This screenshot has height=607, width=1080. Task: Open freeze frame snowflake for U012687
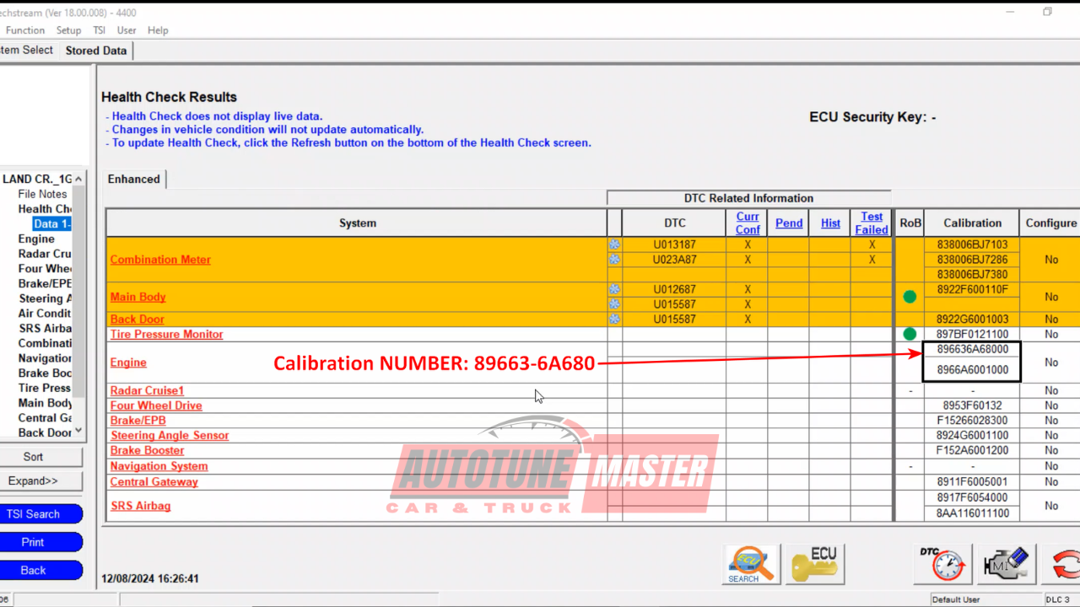[x=614, y=289]
